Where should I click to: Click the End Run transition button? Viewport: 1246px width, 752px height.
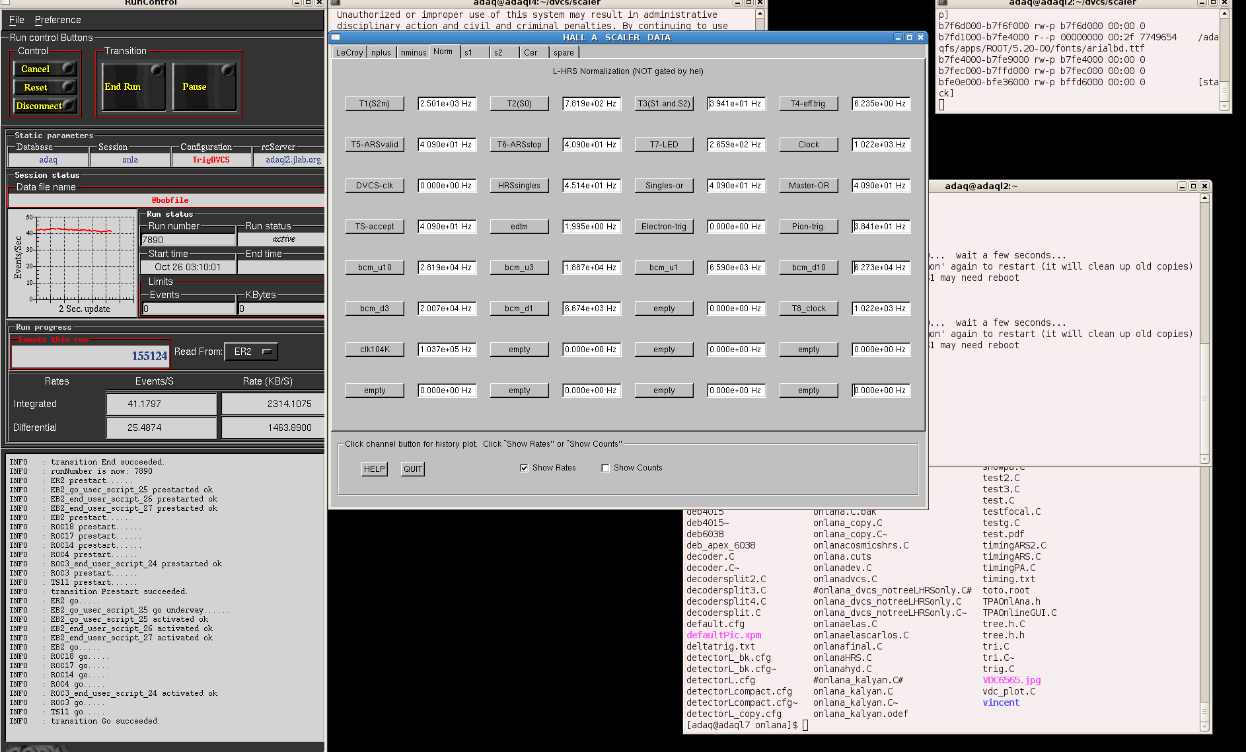pyautogui.click(x=133, y=87)
